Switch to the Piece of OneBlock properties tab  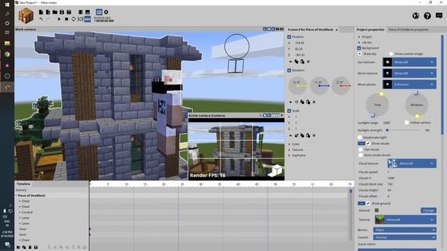tap(409, 29)
